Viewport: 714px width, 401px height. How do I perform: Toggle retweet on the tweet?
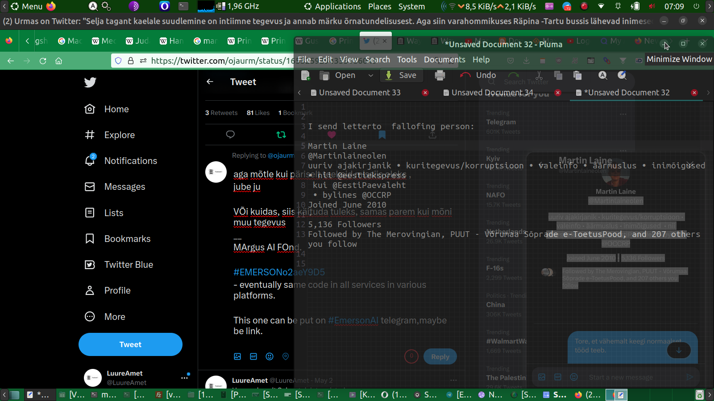point(281,135)
